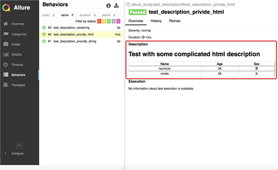The width and height of the screenshot is (278, 170).
Task: Sort the list by status column
Action: [x=108, y=15]
